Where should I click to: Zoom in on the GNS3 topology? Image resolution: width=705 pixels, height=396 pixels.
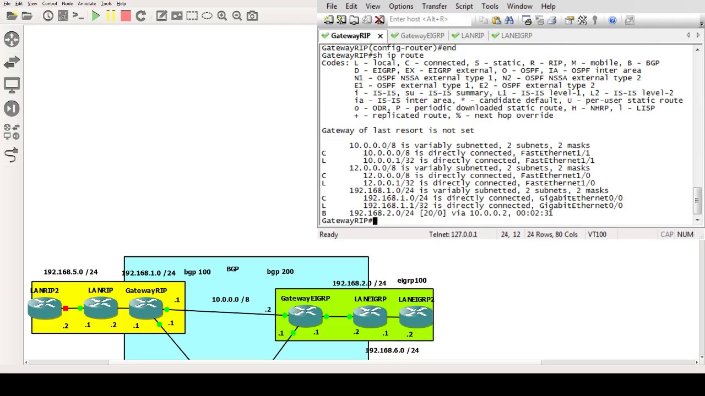click(222, 16)
